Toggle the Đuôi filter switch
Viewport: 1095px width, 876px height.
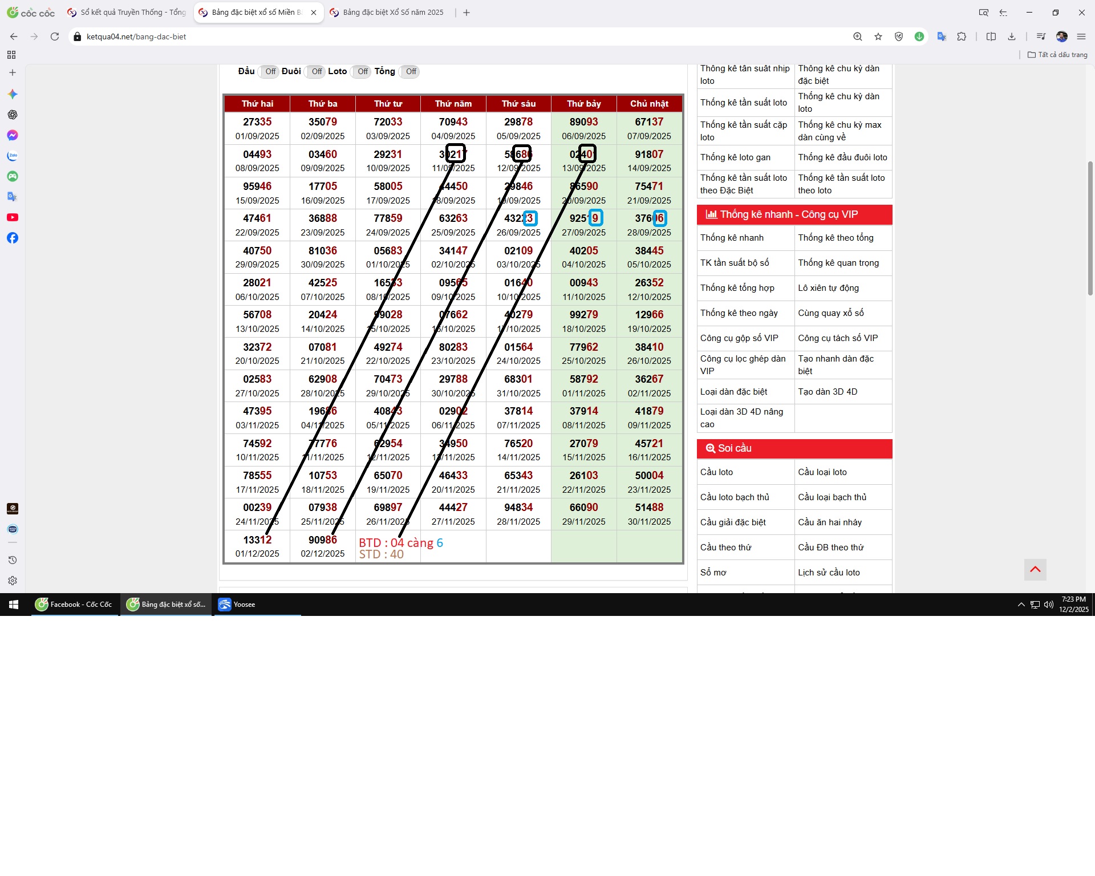(316, 72)
